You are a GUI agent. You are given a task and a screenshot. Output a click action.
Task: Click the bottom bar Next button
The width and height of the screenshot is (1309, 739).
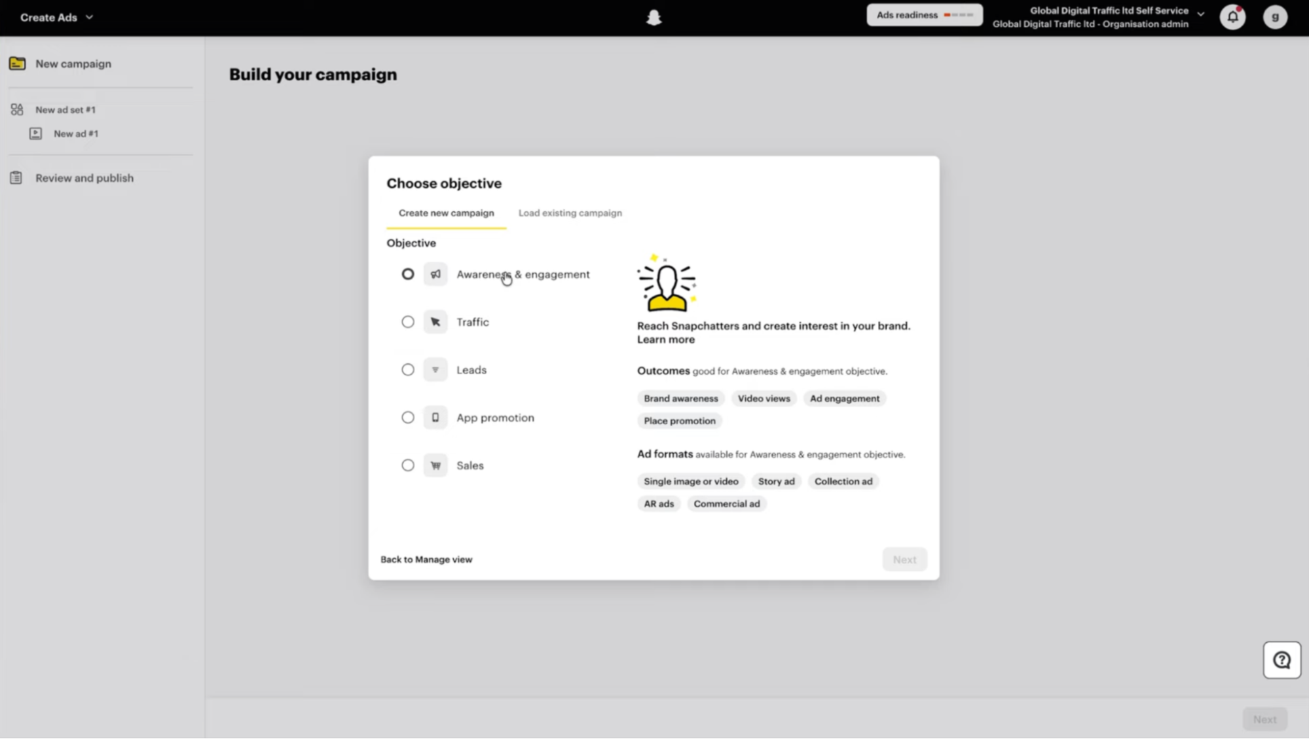coord(1264,719)
